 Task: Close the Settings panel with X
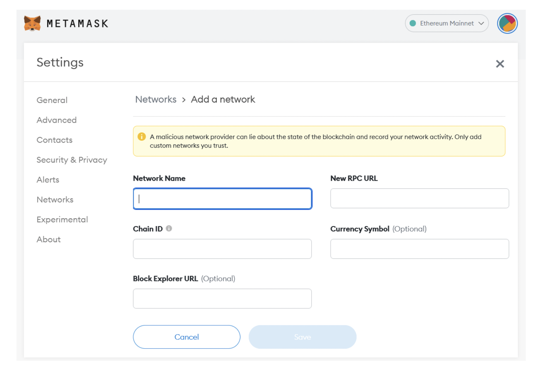(500, 64)
